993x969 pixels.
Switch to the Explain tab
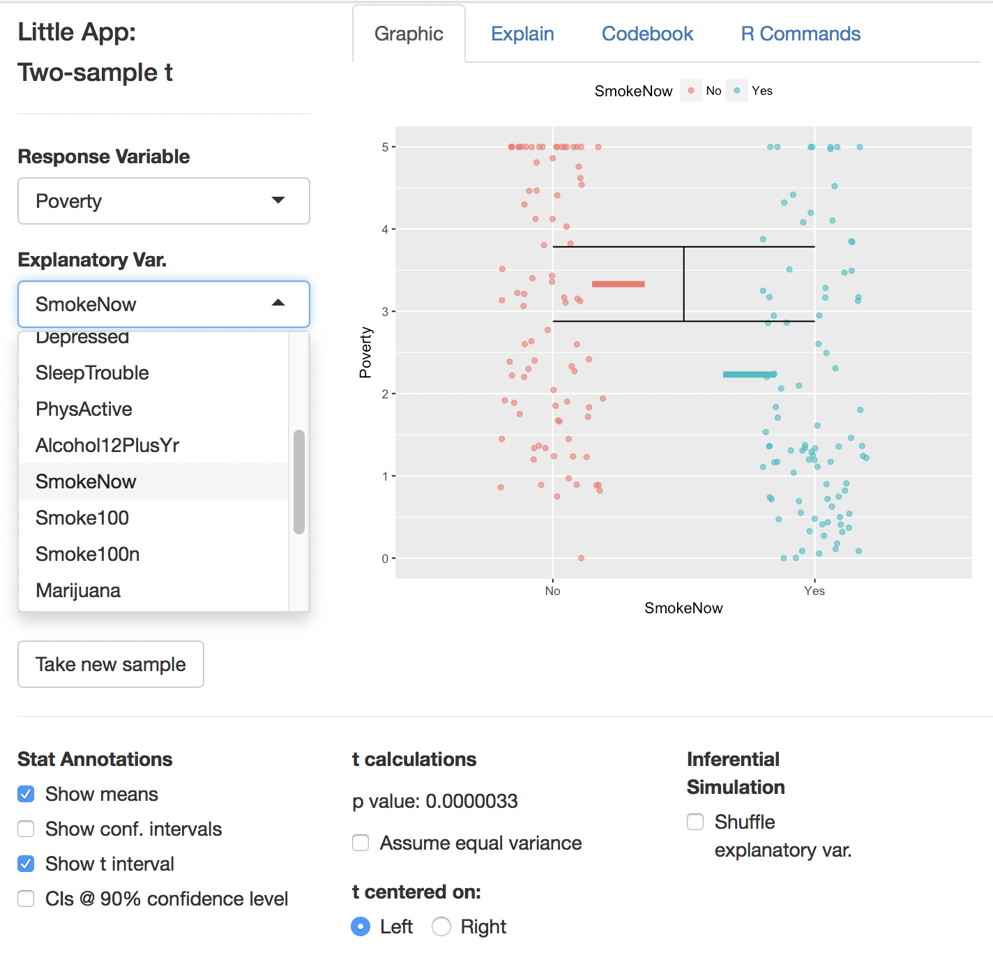click(x=522, y=33)
